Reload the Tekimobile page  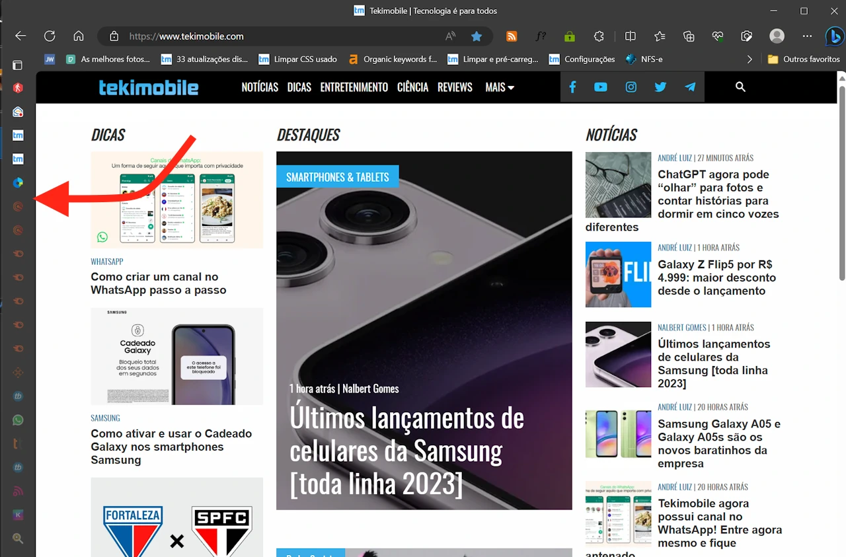tap(50, 36)
